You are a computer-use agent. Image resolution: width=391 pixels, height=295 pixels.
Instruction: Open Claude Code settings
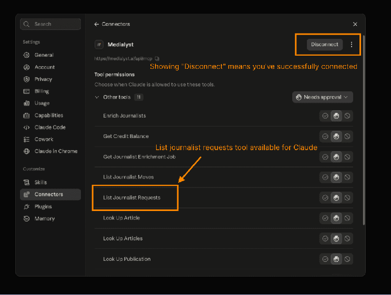pos(50,128)
